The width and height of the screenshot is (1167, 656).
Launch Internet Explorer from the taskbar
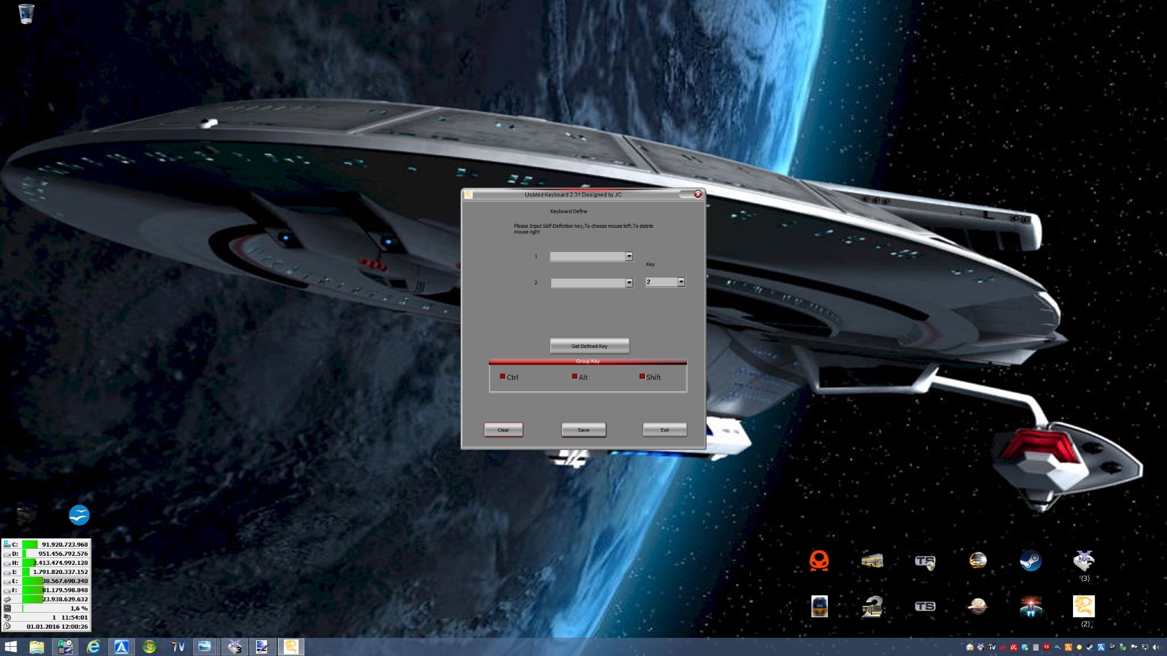coord(93,647)
